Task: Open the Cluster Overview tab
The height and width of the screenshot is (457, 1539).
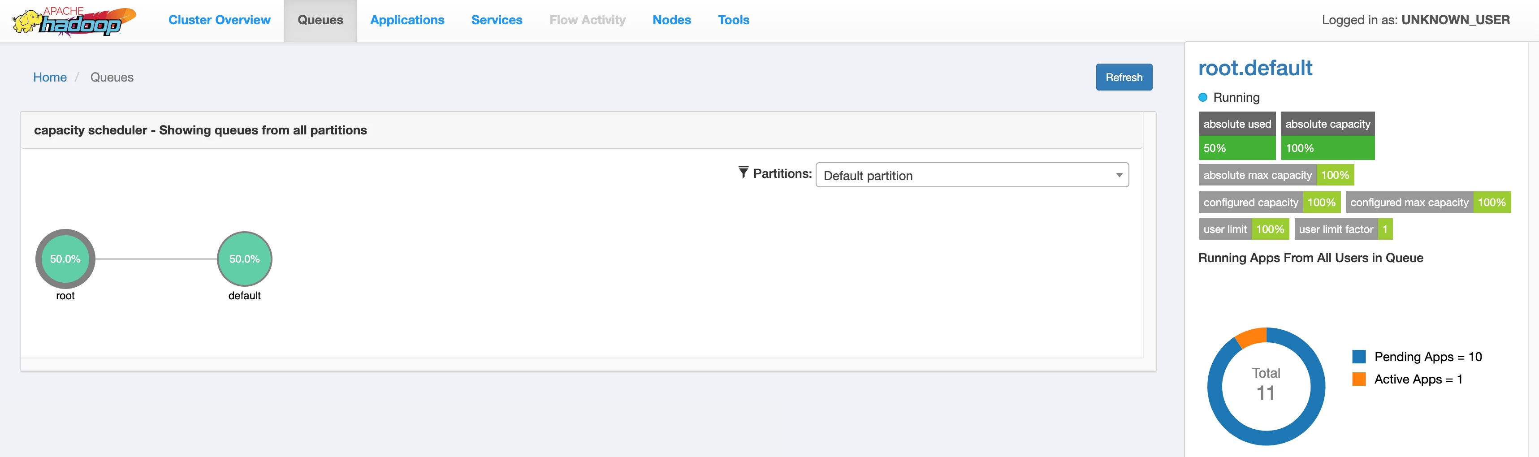Action: pos(219,20)
